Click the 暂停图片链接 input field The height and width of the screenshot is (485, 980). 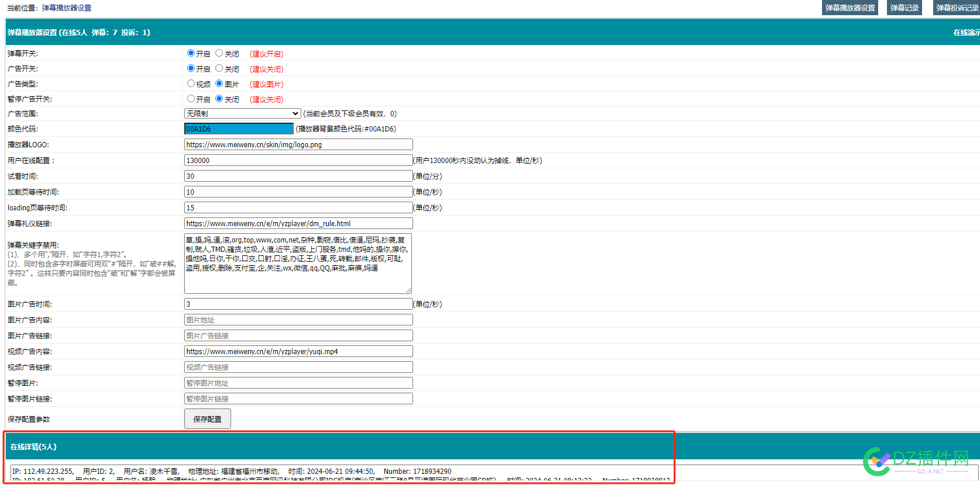(x=298, y=399)
